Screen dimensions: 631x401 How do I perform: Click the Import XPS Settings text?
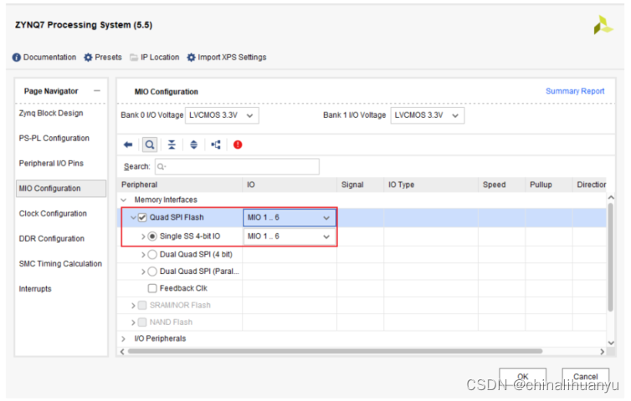232,58
